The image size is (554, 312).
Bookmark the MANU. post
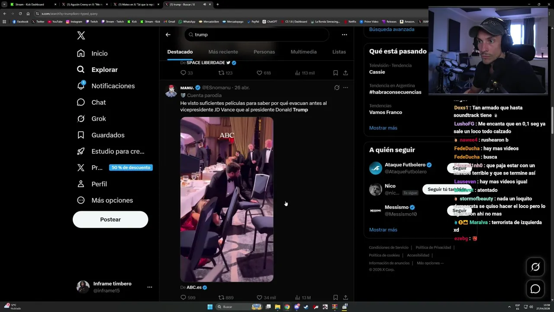pos(335,297)
